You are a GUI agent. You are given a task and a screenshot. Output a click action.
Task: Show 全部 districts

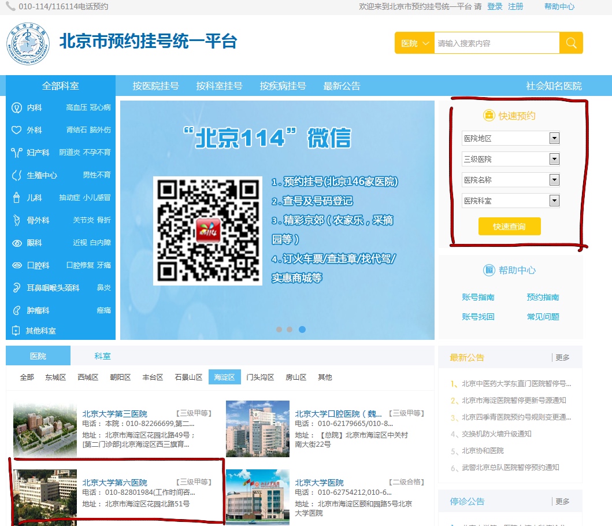point(27,377)
